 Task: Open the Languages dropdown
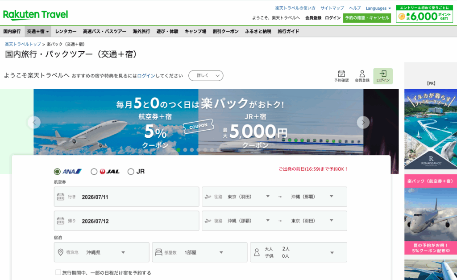pyautogui.click(x=378, y=8)
